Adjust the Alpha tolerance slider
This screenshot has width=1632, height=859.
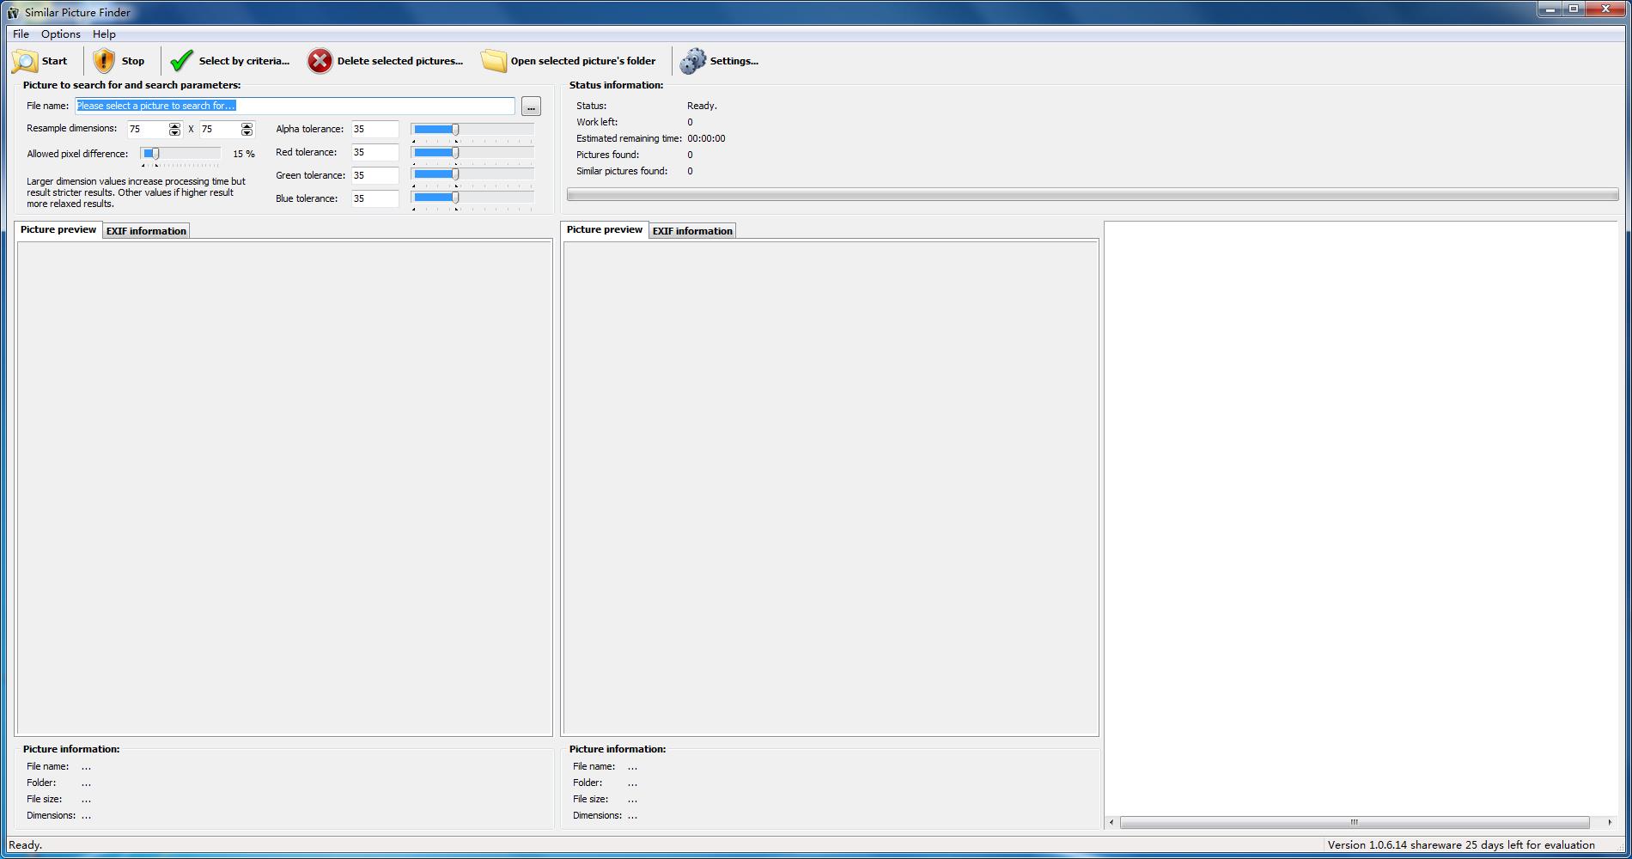[454, 129]
